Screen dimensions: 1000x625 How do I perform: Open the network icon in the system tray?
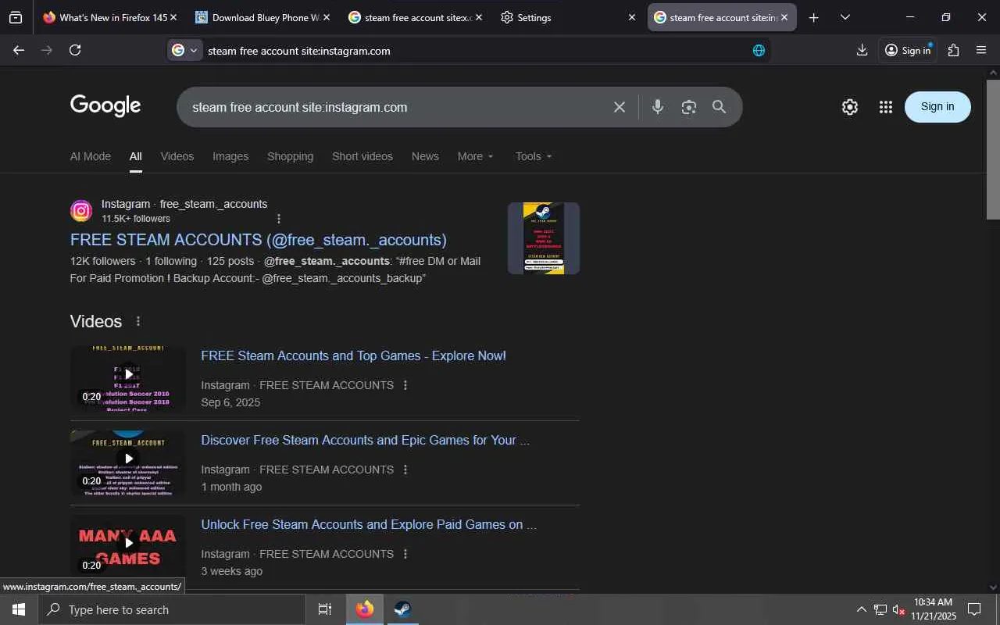coord(880,609)
